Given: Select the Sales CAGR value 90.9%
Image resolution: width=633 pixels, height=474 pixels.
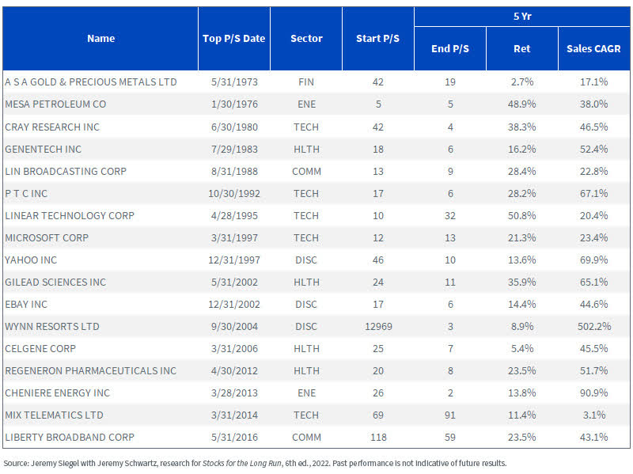Looking at the screenshot, I should (594, 393).
